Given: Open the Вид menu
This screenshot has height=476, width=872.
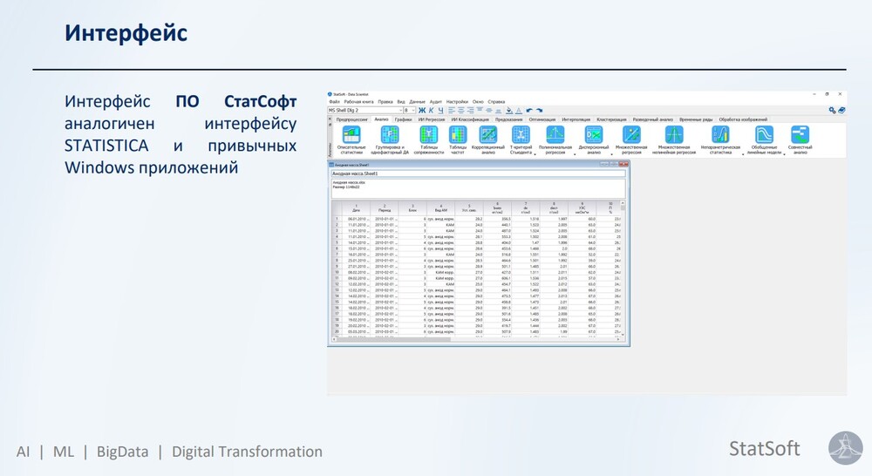Looking at the screenshot, I should point(401,102).
